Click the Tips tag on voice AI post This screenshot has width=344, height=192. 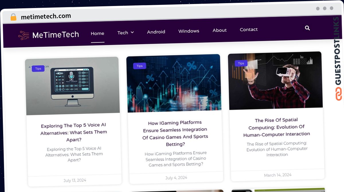pyautogui.click(x=38, y=68)
